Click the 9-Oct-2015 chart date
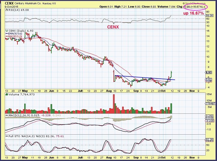The width and height of the screenshot is (217, 161). (11, 7)
